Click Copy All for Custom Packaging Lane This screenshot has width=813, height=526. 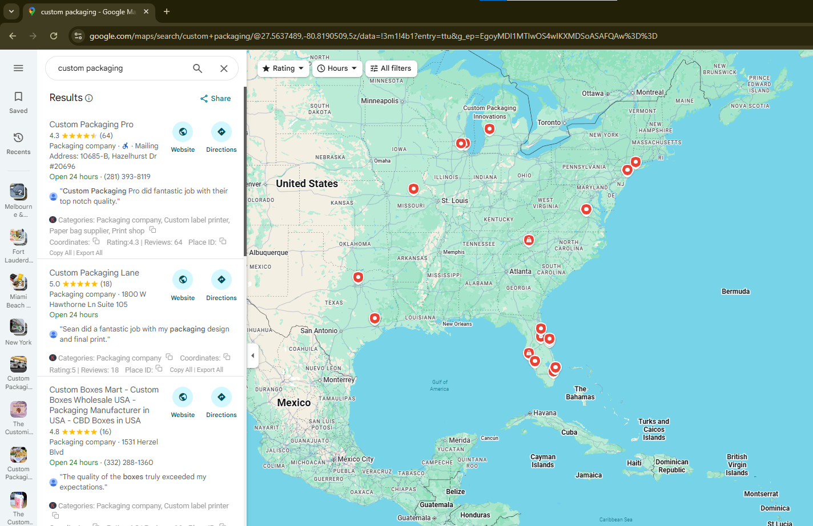tap(176, 370)
